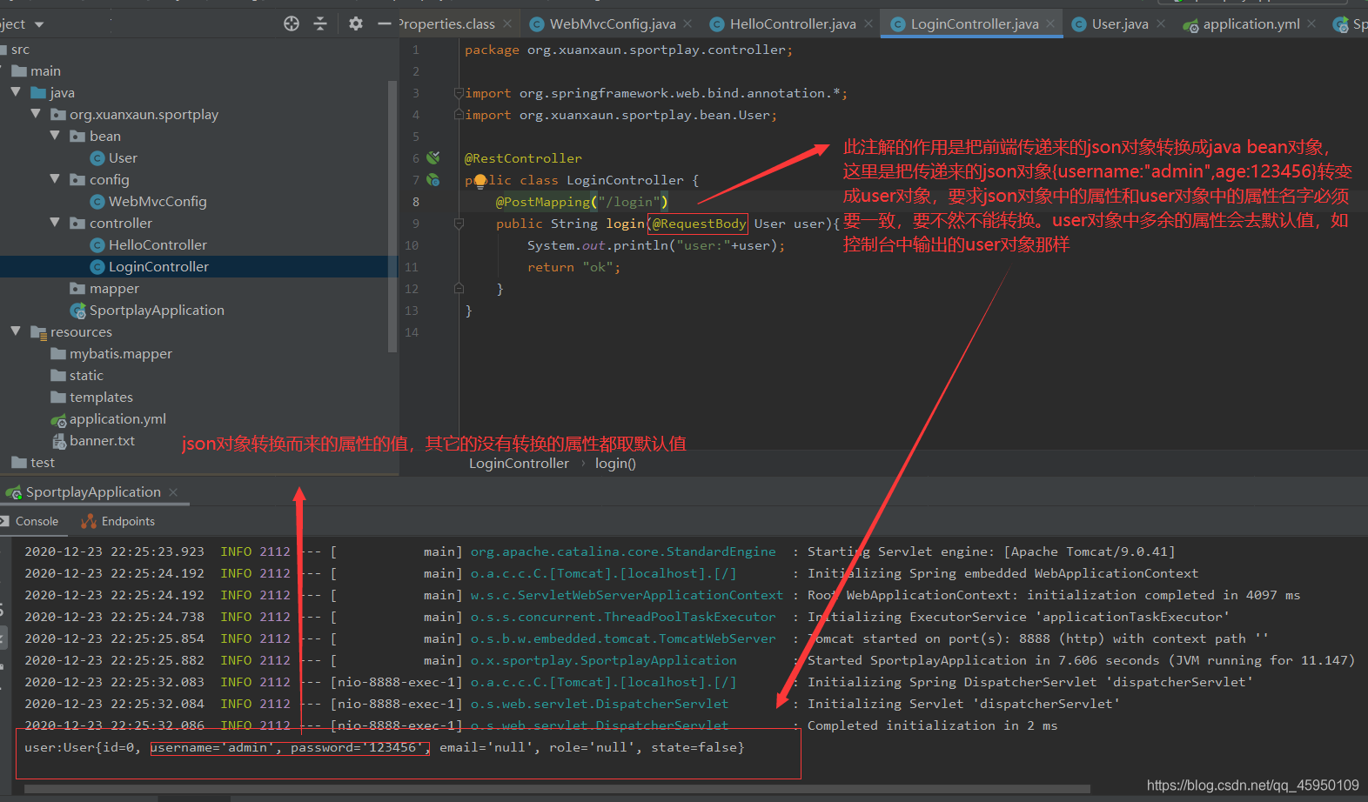Viewport: 1368px width, 802px height.
Task: Open the User.java editor tab
Action: 1119,24
